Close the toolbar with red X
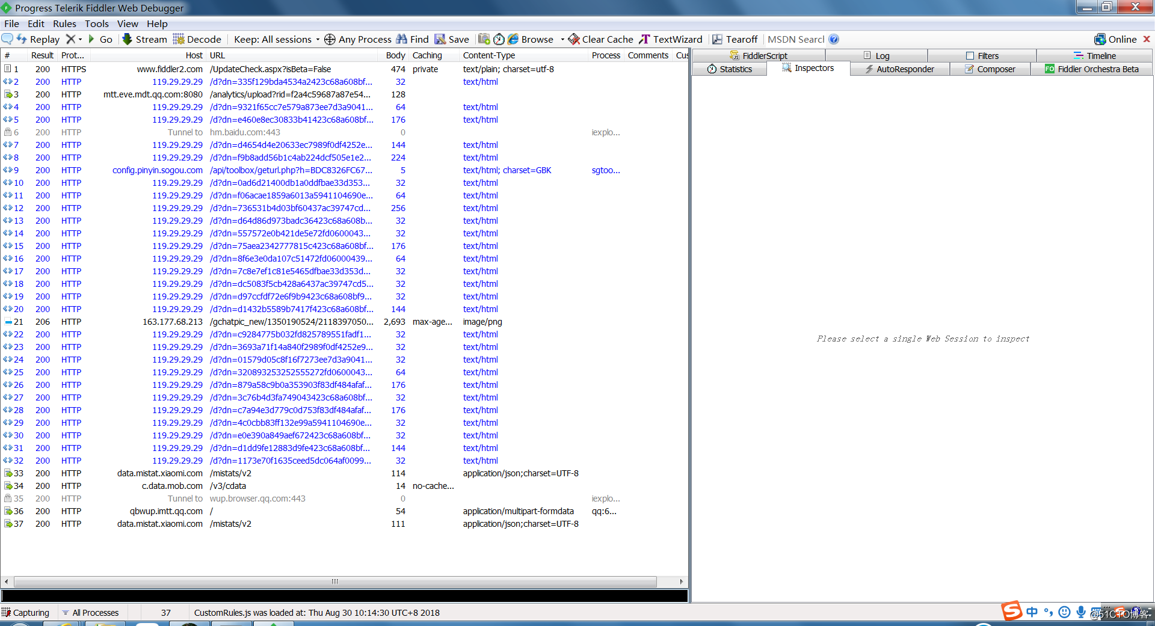Viewport: 1155px width, 626px height. pos(1147,39)
